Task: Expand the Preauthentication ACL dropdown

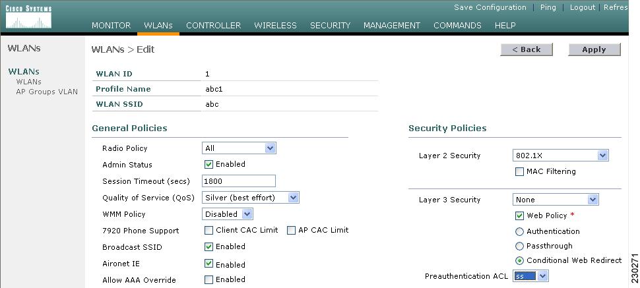Action: pos(530,276)
